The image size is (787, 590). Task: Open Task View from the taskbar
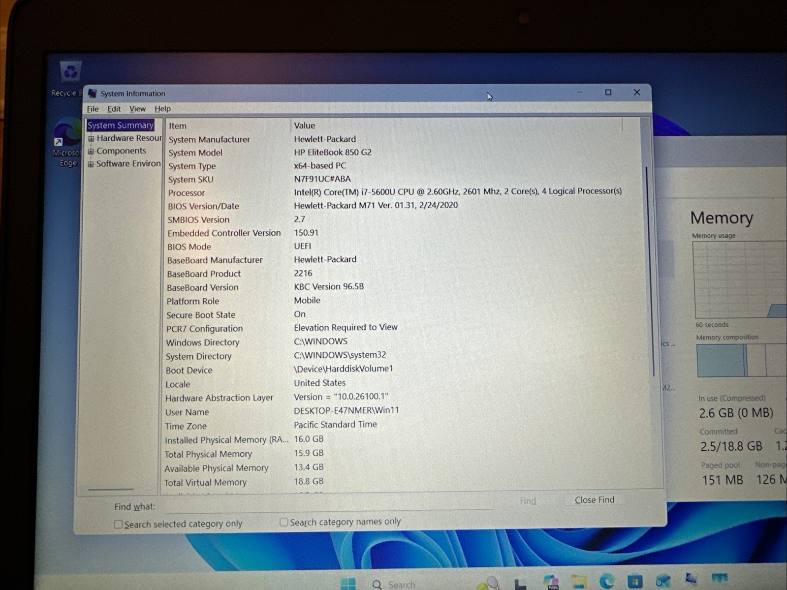coord(520,584)
